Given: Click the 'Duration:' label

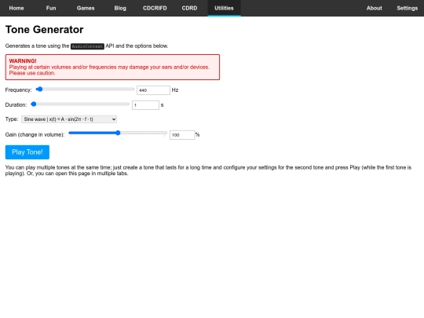Looking at the screenshot, I should click(16, 105).
